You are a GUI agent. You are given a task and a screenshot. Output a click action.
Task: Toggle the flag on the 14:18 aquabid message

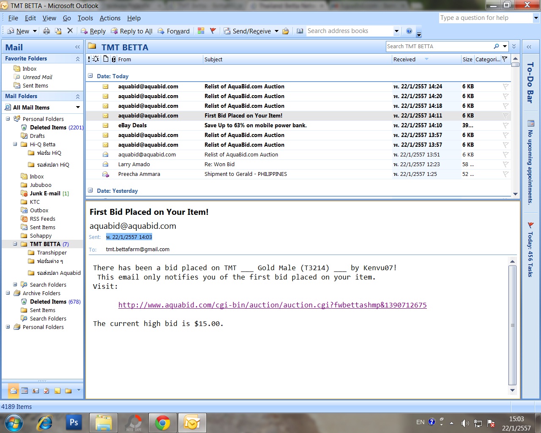tap(505, 106)
